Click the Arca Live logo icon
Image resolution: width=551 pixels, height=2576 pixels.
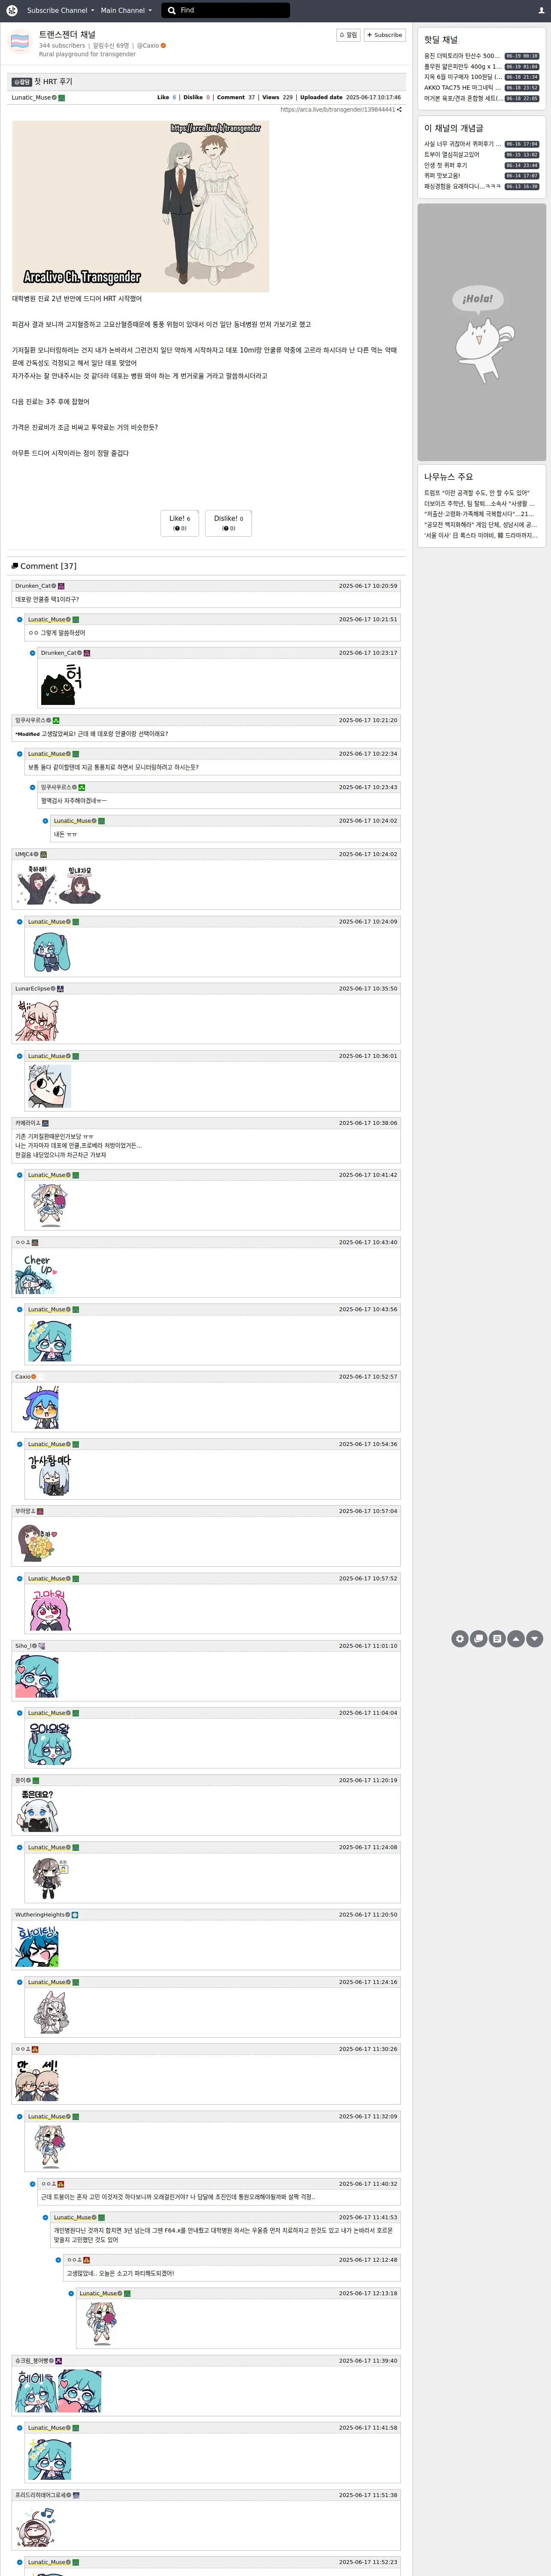12,10
